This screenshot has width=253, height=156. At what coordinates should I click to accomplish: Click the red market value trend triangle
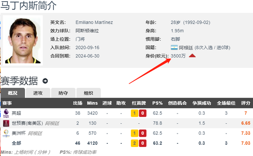pyautogui.click(x=192, y=56)
